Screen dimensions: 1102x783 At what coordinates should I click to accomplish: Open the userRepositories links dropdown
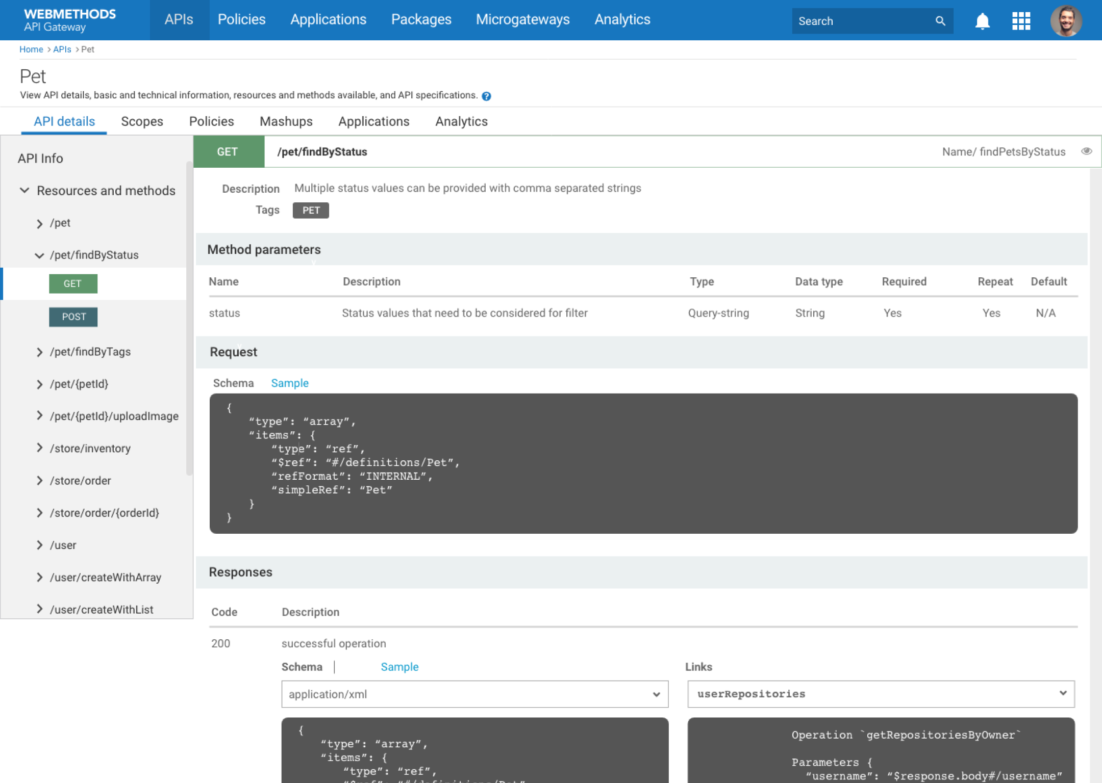pos(881,694)
